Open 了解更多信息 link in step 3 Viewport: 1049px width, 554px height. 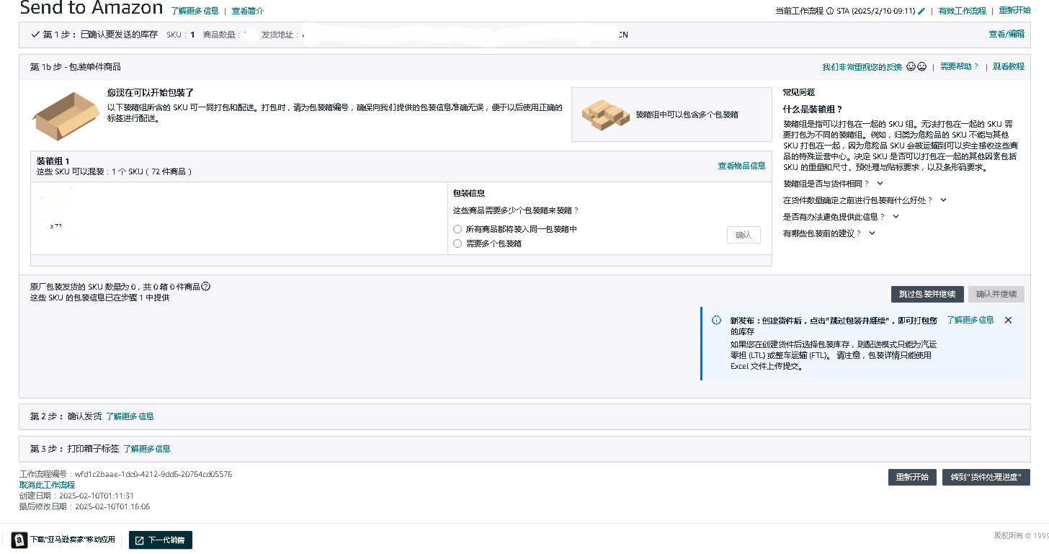pos(147,448)
